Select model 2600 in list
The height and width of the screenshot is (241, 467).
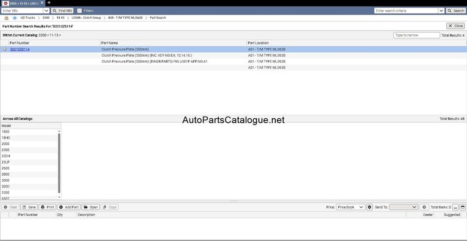29,168
